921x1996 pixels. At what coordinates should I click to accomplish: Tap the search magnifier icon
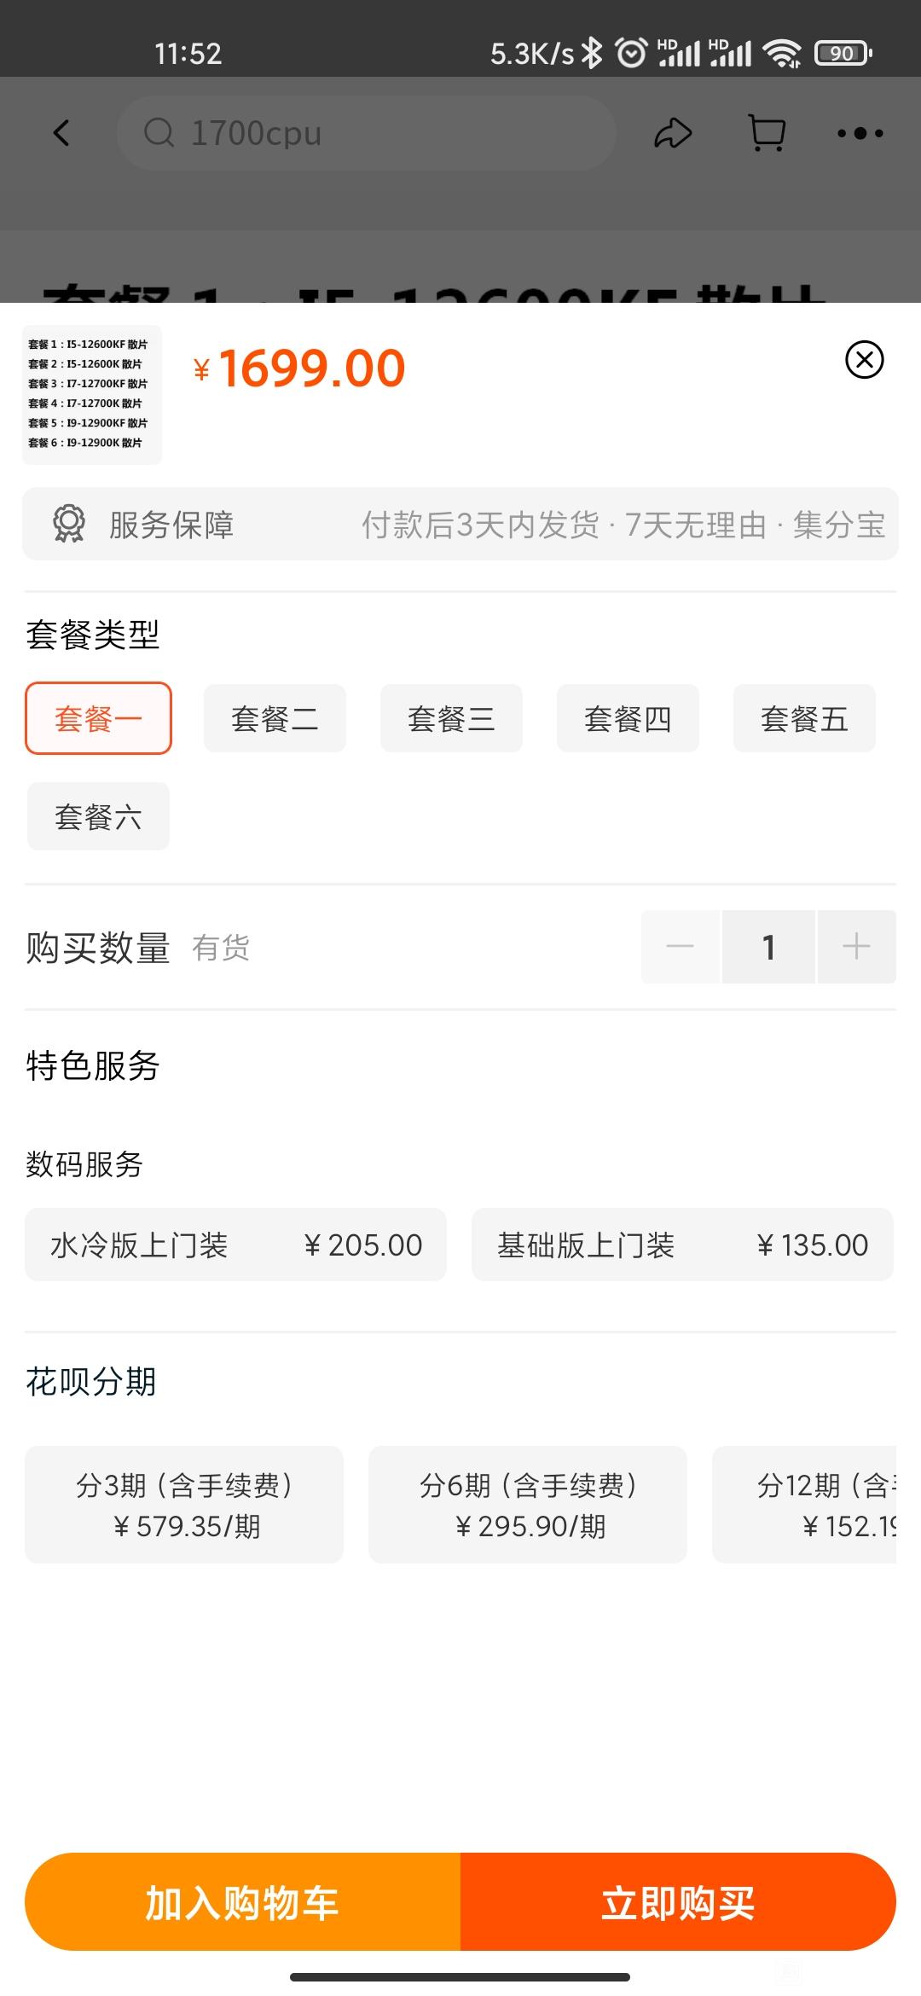pos(159,132)
